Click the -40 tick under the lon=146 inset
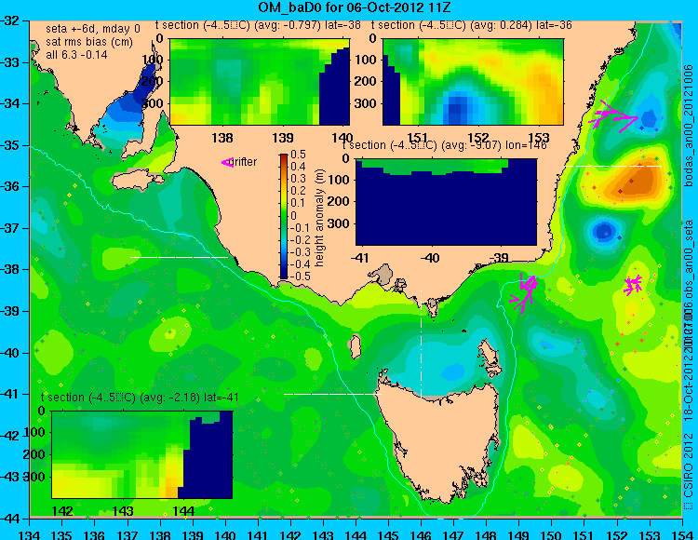The height and width of the screenshot is (540, 698). pyautogui.click(x=430, y=258)
